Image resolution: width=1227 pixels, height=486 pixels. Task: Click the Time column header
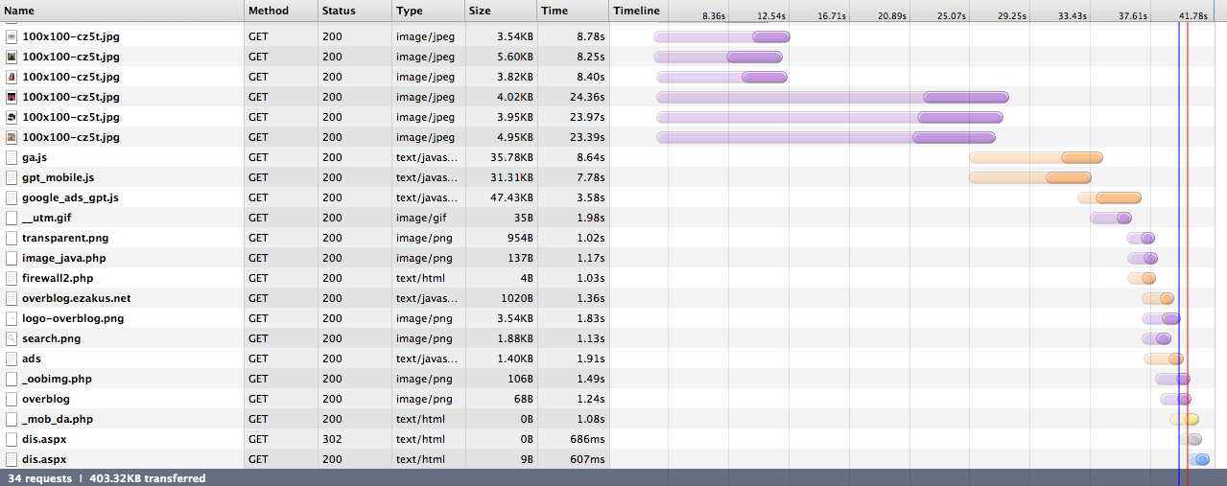(x=555, y=11)
